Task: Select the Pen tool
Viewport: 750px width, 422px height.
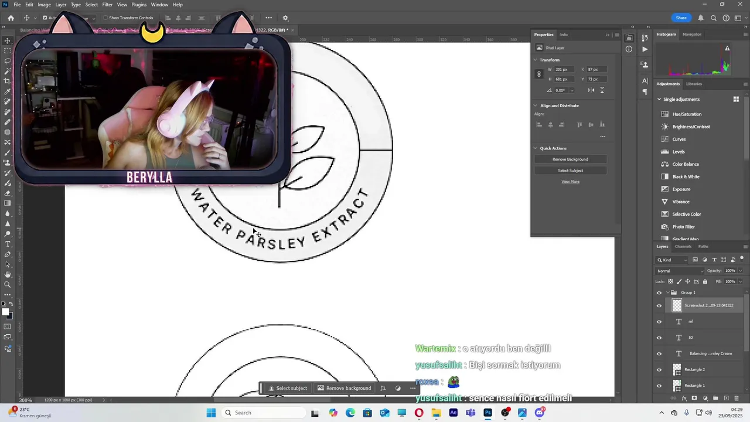Action: 8,254
